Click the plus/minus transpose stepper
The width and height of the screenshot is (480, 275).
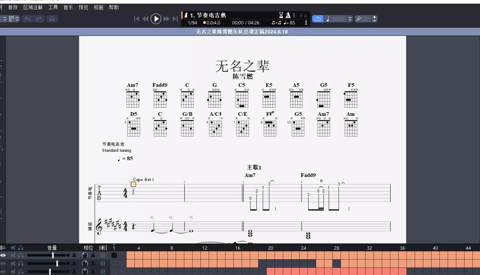[x=375, y=19]
